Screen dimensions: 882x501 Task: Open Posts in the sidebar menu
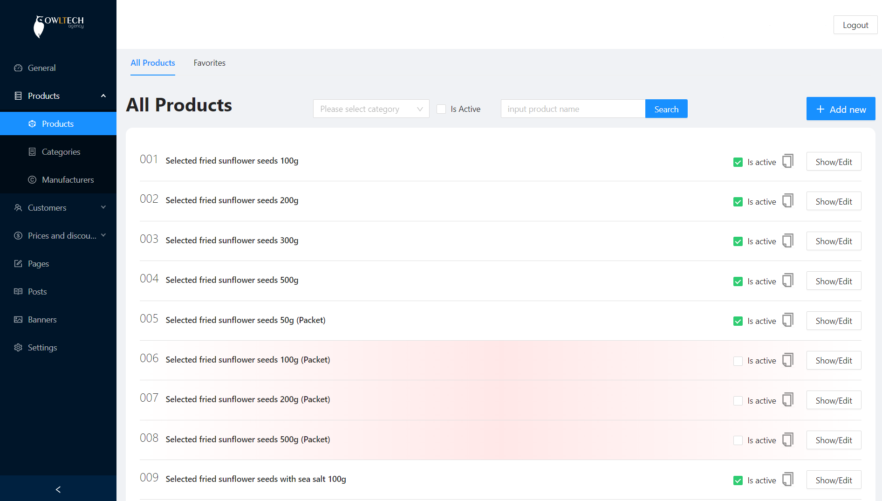click(x=58, y=292)
